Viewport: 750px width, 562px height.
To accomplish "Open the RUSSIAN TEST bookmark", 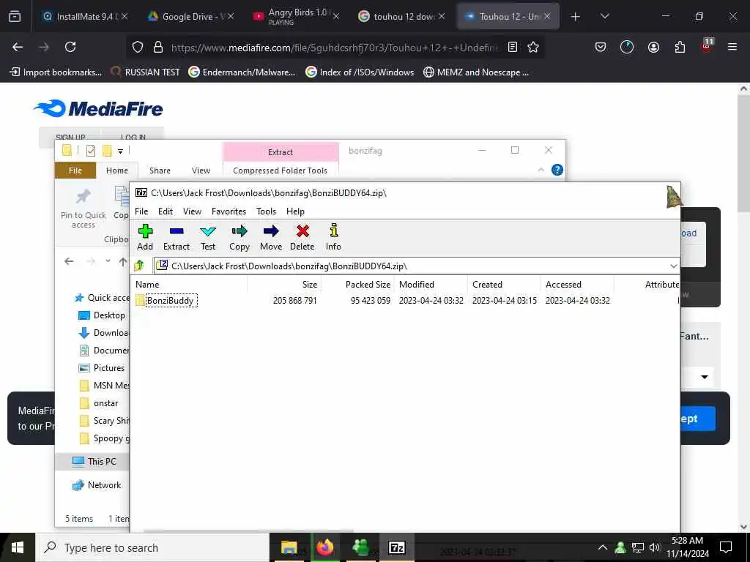I will (x=146, y=72).
